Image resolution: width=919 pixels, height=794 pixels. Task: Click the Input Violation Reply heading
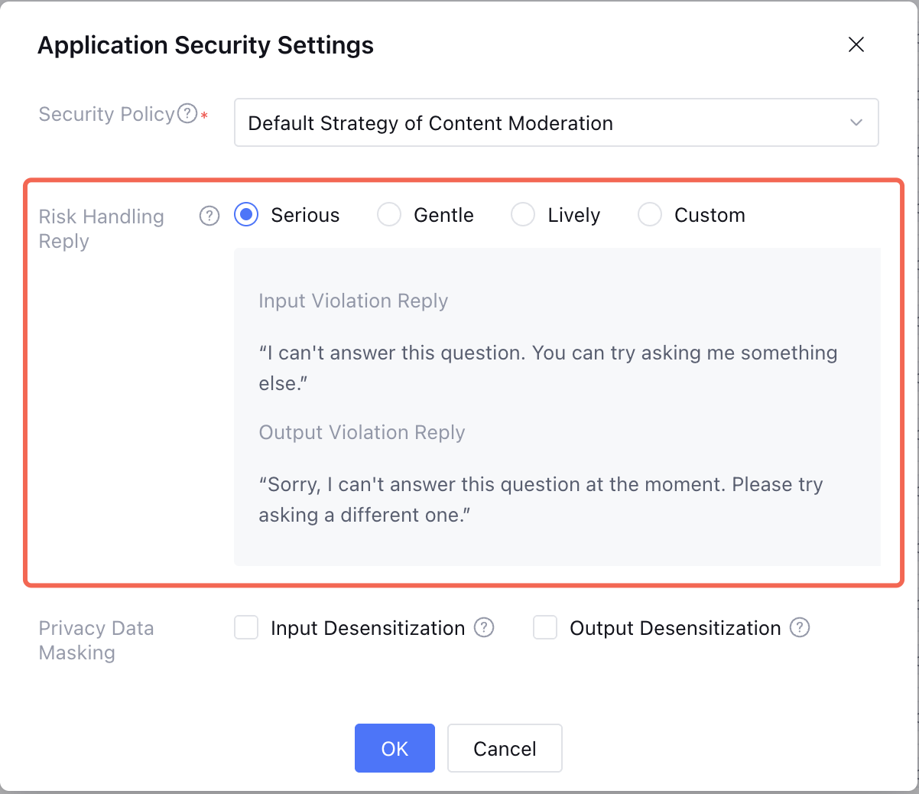click(x=353, y=301)
